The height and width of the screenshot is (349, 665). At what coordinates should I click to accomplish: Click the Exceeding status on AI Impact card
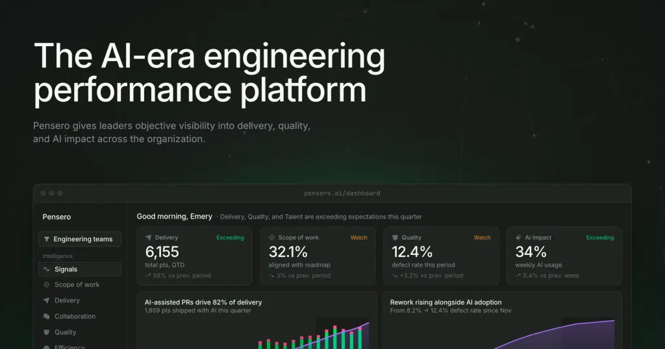pos(600,237)
